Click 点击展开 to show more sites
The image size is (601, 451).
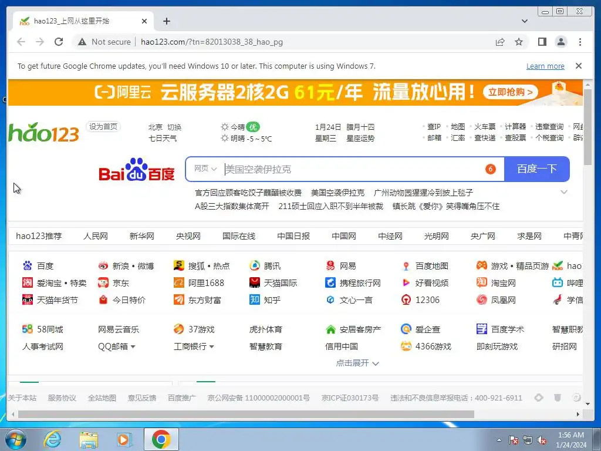coord(357,363)
